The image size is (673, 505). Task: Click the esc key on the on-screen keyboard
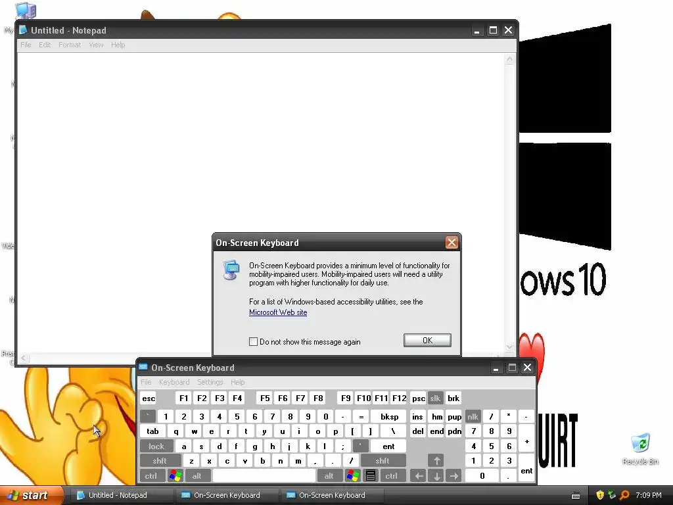coord(149,398)
